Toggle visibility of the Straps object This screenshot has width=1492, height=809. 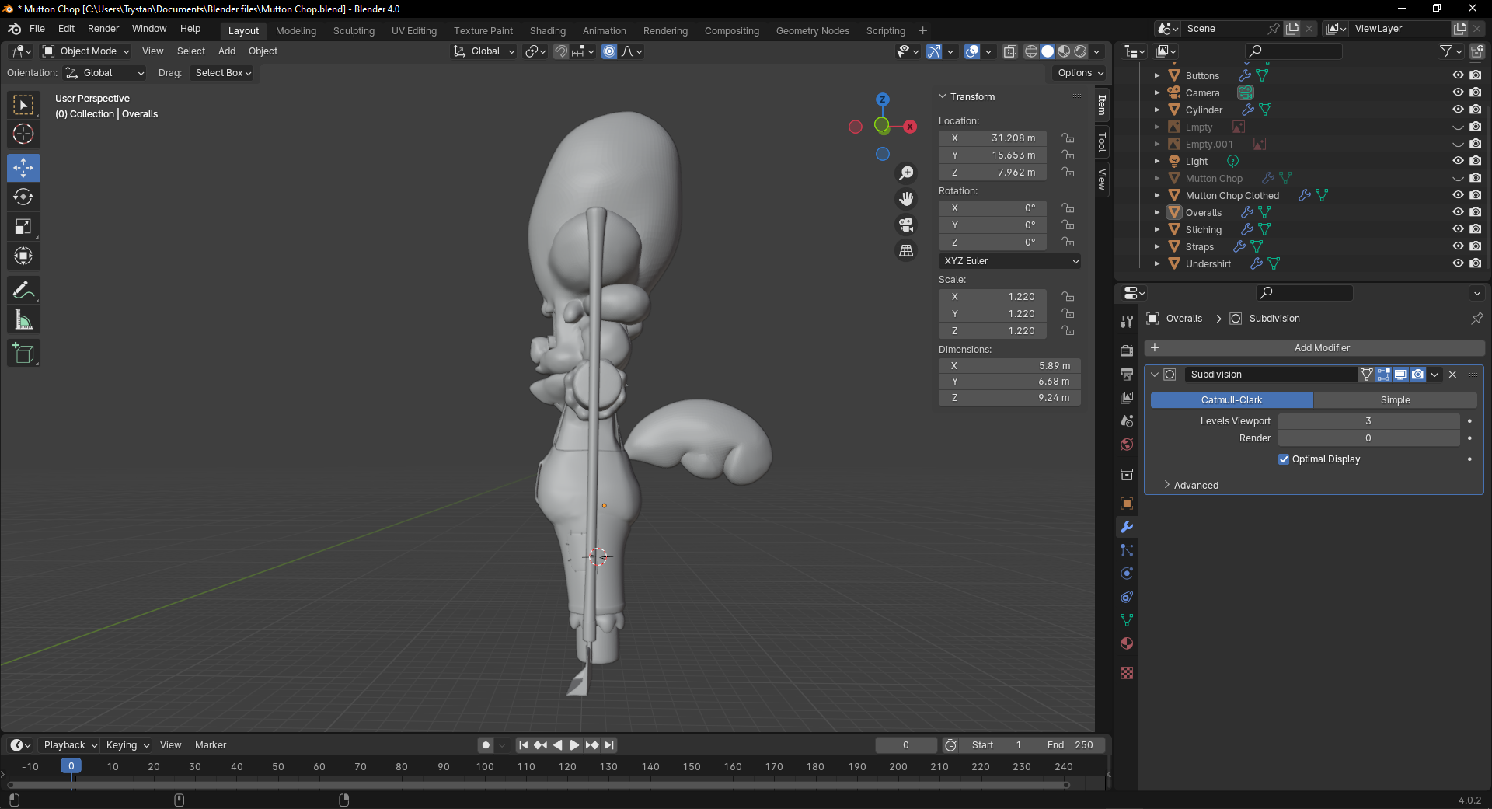(1458, 246)
